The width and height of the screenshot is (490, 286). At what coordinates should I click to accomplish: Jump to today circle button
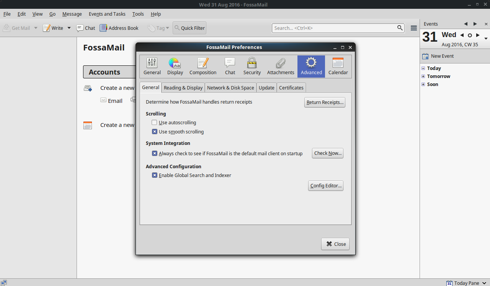(470, 35)
